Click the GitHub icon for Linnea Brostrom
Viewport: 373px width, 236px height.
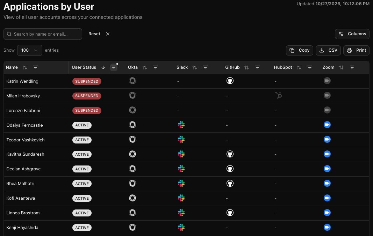[230, 213]
